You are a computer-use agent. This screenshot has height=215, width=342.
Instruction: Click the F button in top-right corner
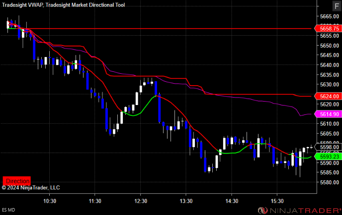coord(337,6)
